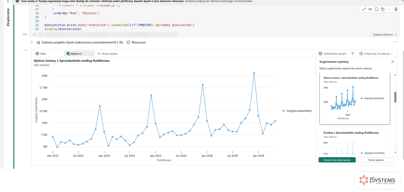Click the Eksplorator vertical label
This screenshot has height=192, width=404.
coord(8,17)
